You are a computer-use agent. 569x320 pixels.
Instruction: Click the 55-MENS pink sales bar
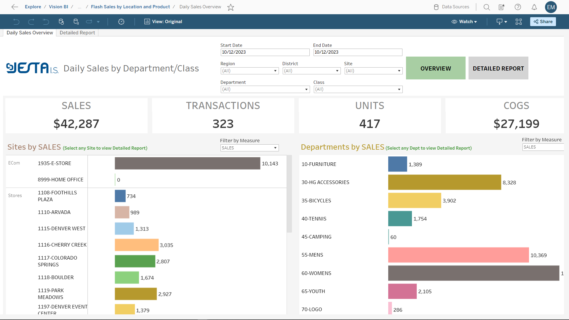point(458,255)
